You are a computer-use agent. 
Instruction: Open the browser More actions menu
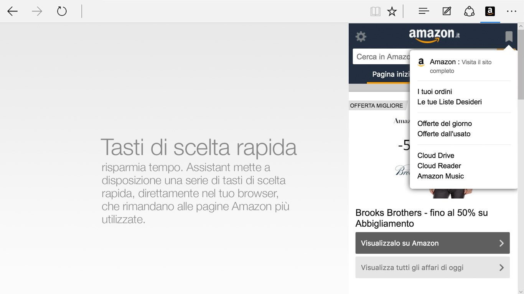coord(511,11)
